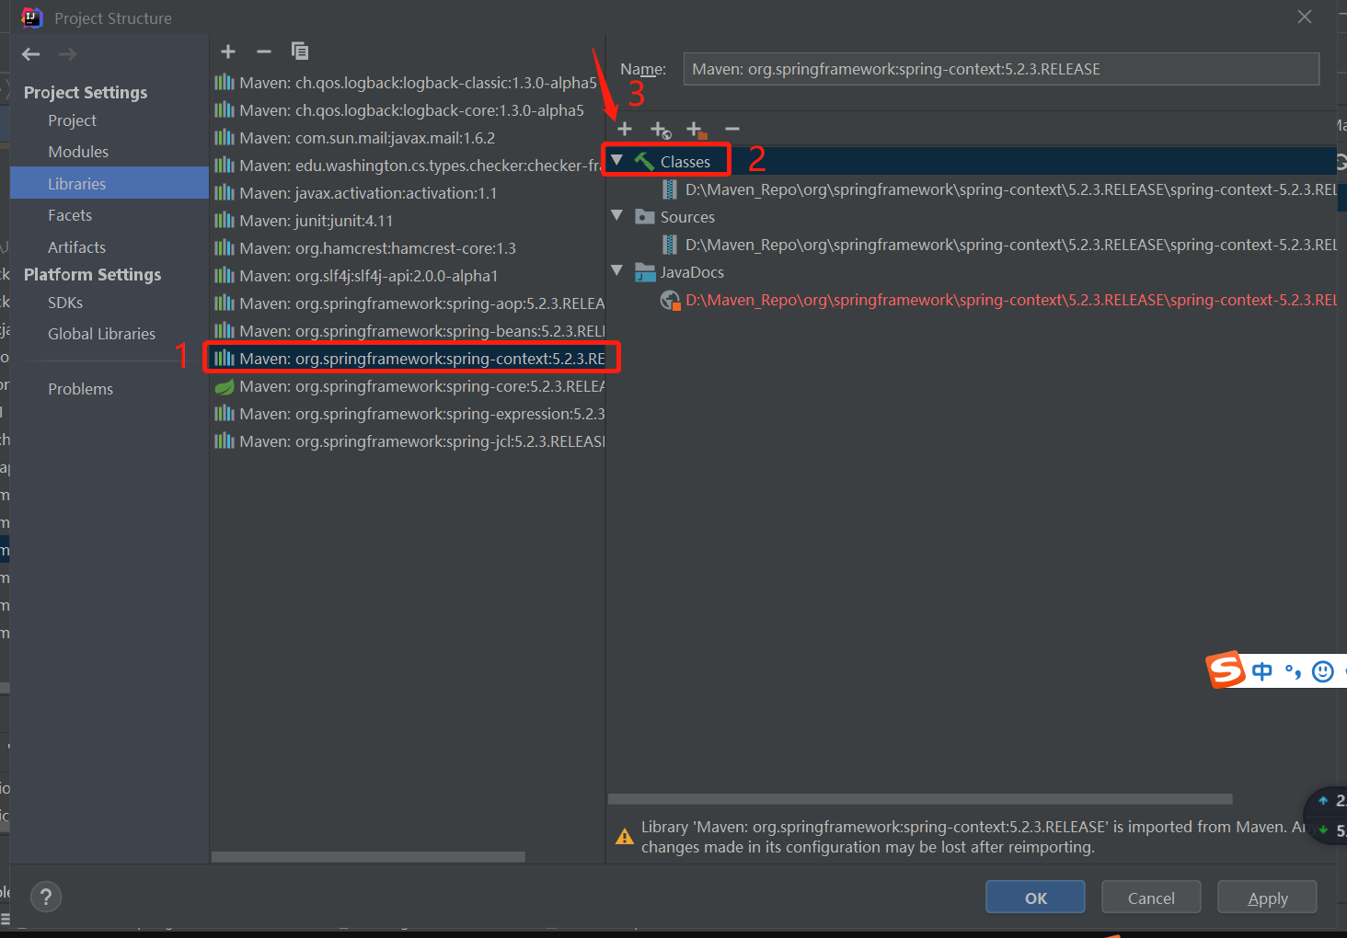This screenshot has height=938, width=1347.
Task: Open the help question mark button
Action: point(46,897)
